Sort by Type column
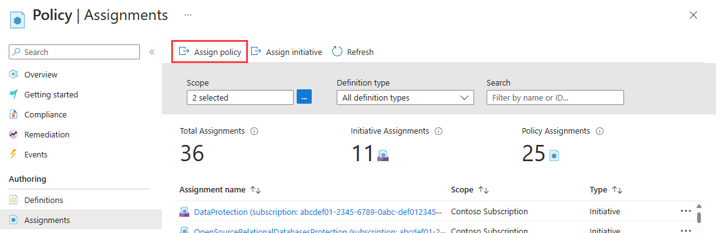724x233 pixels. click(607, 190)
